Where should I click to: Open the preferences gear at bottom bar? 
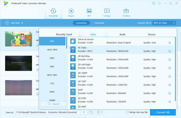coord(98,112)
